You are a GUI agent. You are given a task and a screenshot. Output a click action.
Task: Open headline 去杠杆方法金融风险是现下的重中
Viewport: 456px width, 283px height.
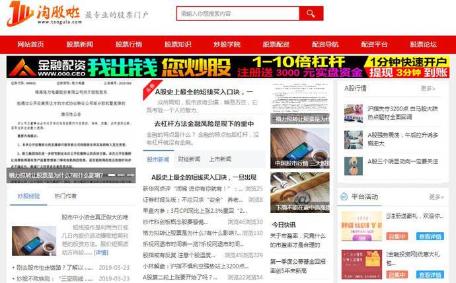click(x=204, y=124)
